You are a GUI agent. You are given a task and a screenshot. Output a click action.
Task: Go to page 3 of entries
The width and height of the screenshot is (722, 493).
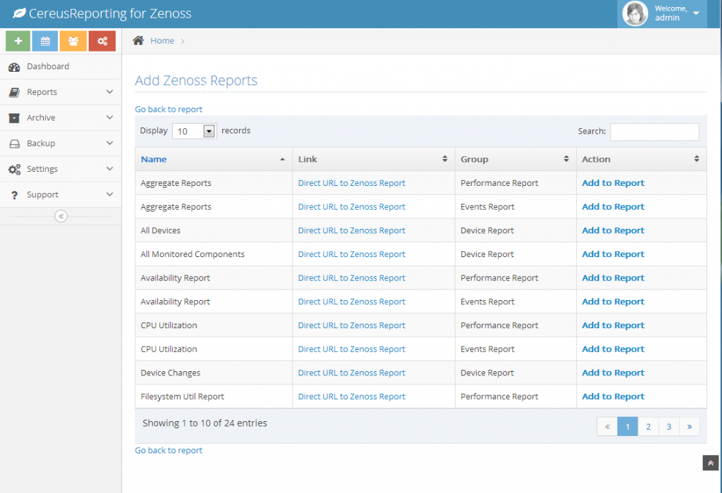click(668, 426)
